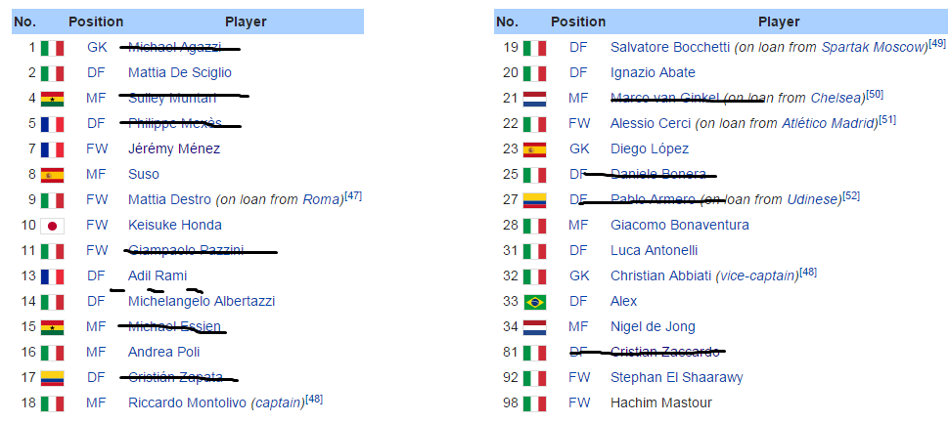
Task: Open the Giacomo Bonaventura link
Action: (679, 226)
